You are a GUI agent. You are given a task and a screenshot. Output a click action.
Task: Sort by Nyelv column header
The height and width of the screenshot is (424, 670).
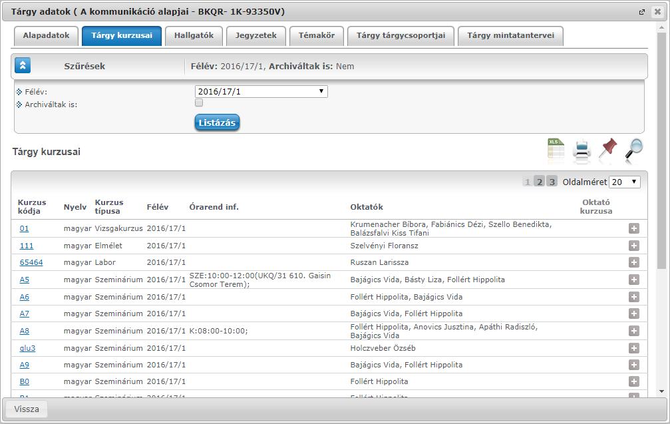tap(75, 207)
